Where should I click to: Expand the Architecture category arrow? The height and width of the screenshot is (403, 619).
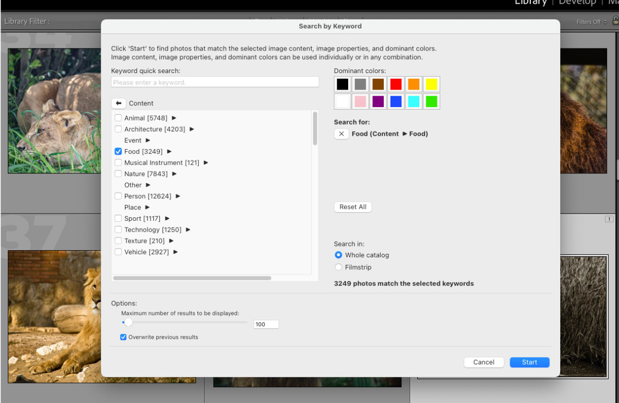point(192,129)
